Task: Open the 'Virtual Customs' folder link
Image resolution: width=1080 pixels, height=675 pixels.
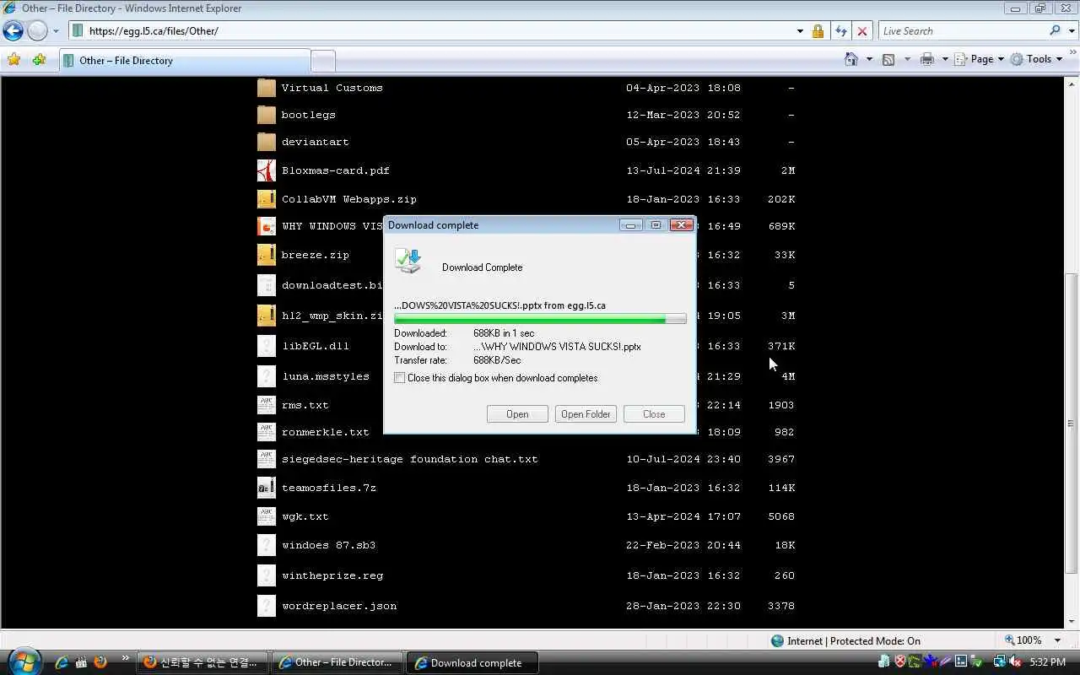Action: point(332,88)
